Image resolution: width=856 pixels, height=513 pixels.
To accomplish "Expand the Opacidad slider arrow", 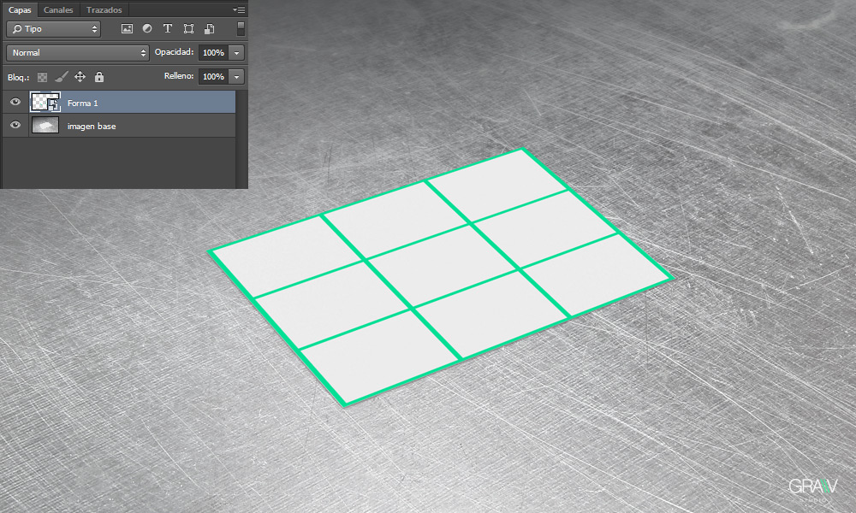I will click(236, 53).
